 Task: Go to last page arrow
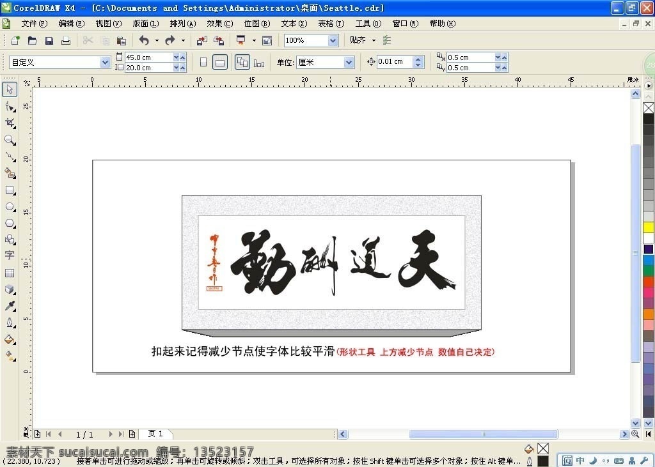point(121,434)
